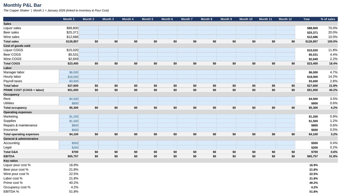Image resolution: width=341 pixels, height=196 pixels.
Task: Select the % of sales column header
Action: click(328, 19)
